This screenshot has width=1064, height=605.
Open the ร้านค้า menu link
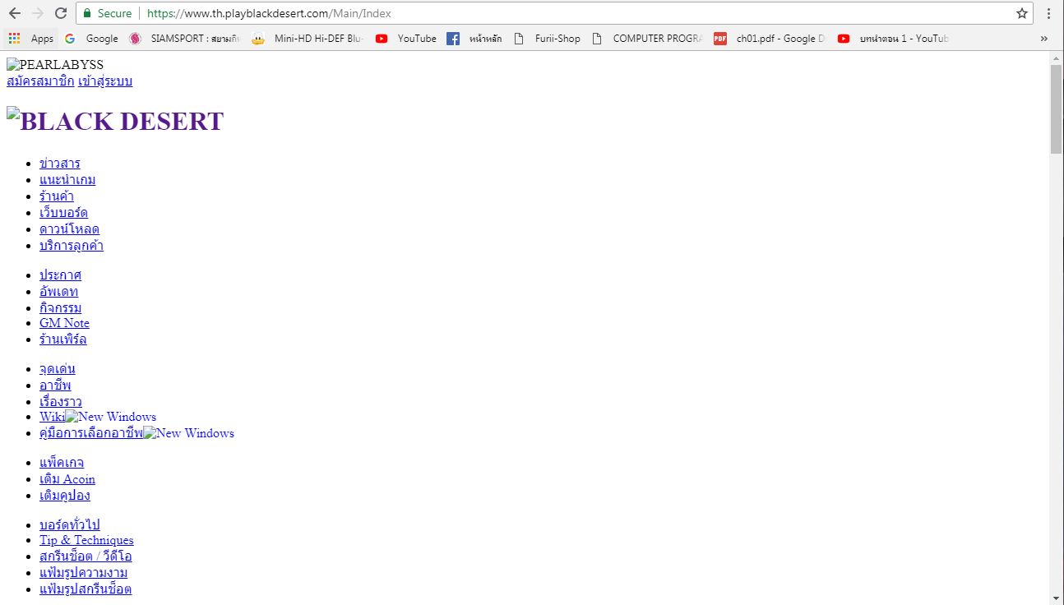click(x=57, y=196)
